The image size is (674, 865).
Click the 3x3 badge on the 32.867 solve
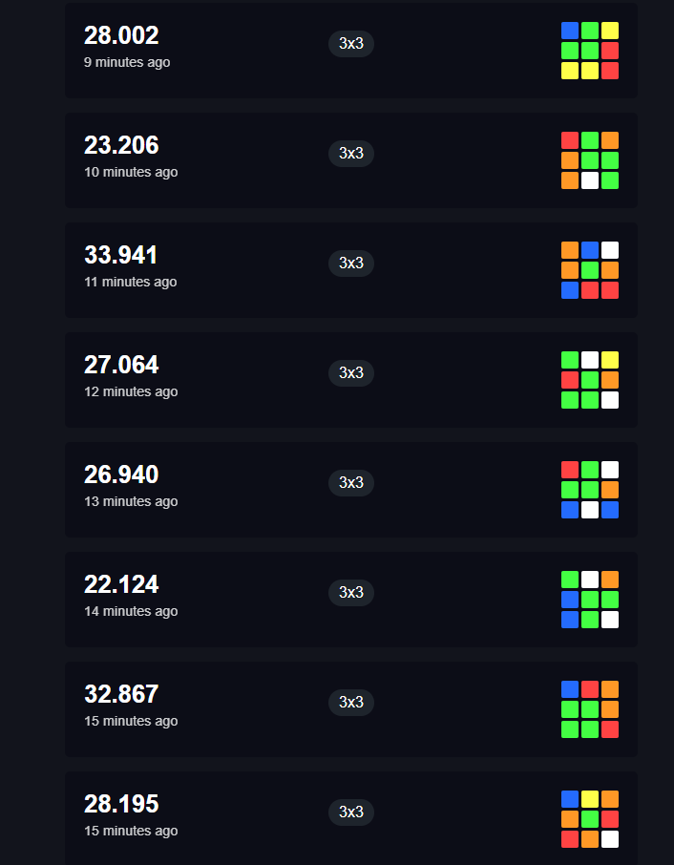[351, 703]
